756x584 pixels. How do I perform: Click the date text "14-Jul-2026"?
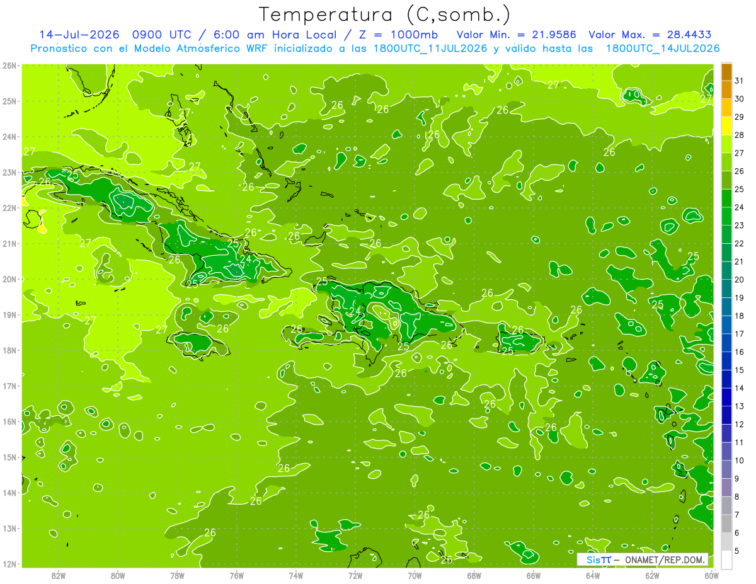coord(79,35)
